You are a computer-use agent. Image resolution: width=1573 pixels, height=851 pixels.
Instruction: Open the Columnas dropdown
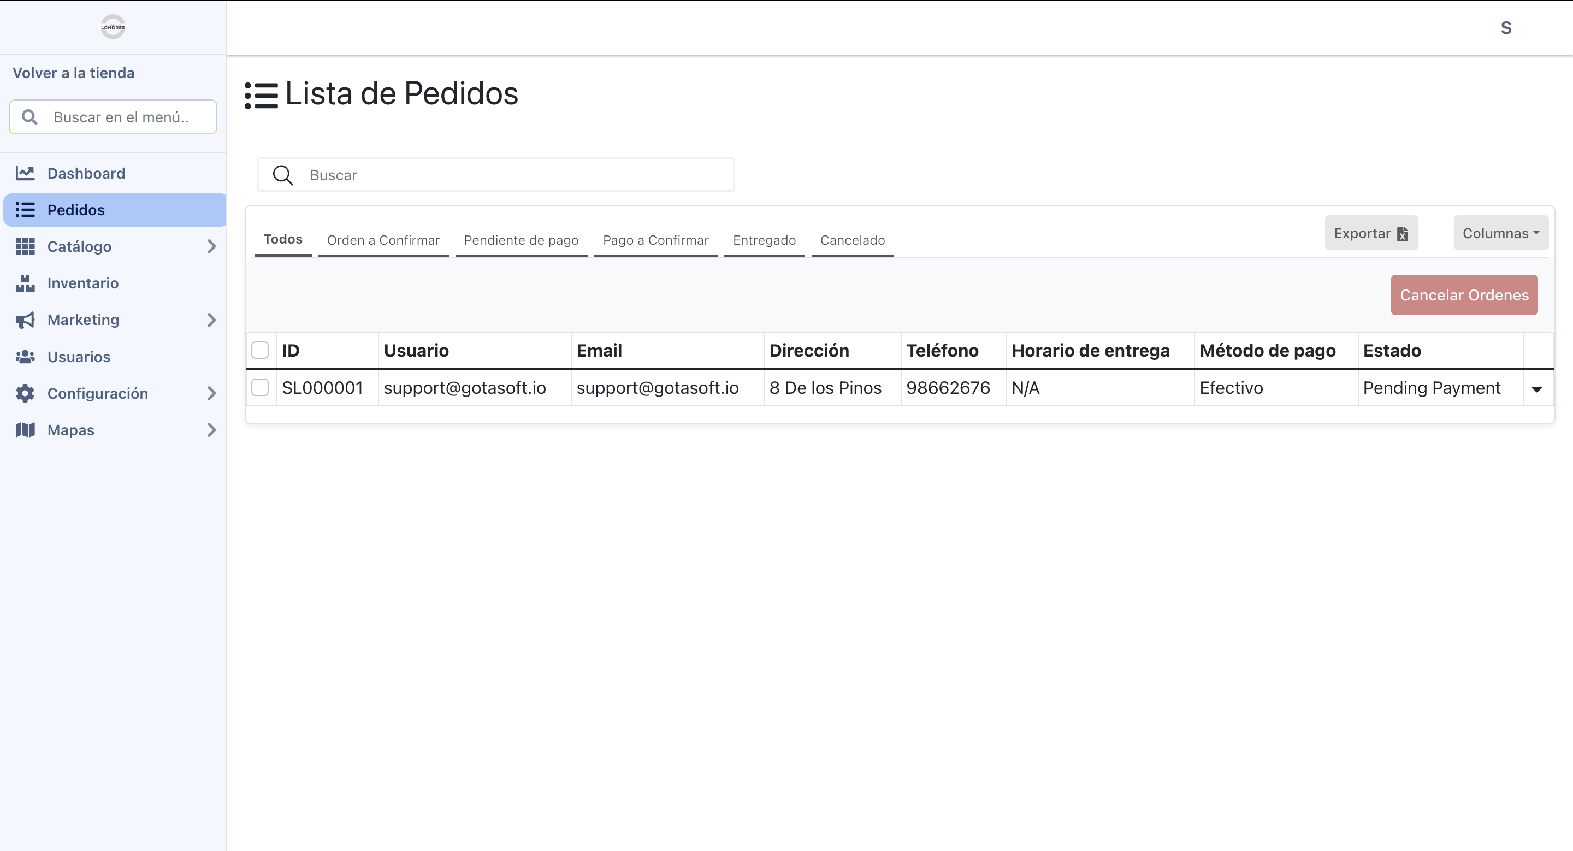pos(1500,233)
